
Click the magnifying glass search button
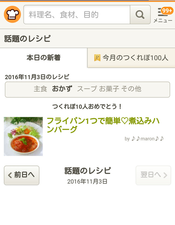point(140,15)
